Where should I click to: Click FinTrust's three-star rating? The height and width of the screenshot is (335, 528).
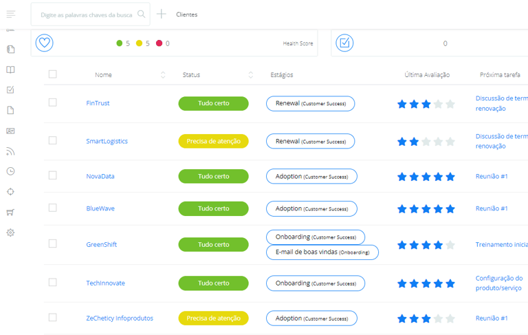tap(426, 104)
